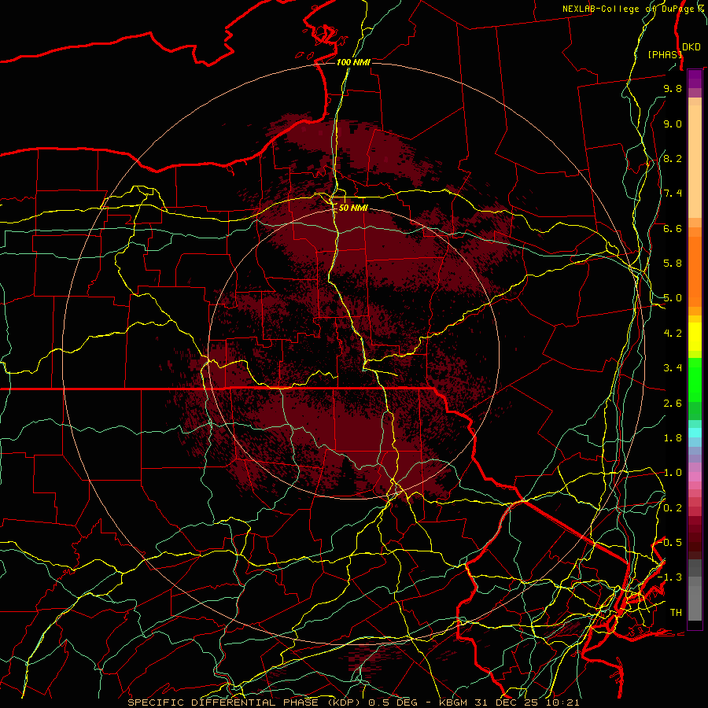Pick the purple top band of the color scale
The image size is (708, 708).
pos(695,79)
